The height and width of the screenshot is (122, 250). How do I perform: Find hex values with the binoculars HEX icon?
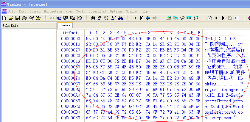pos(100,18)
